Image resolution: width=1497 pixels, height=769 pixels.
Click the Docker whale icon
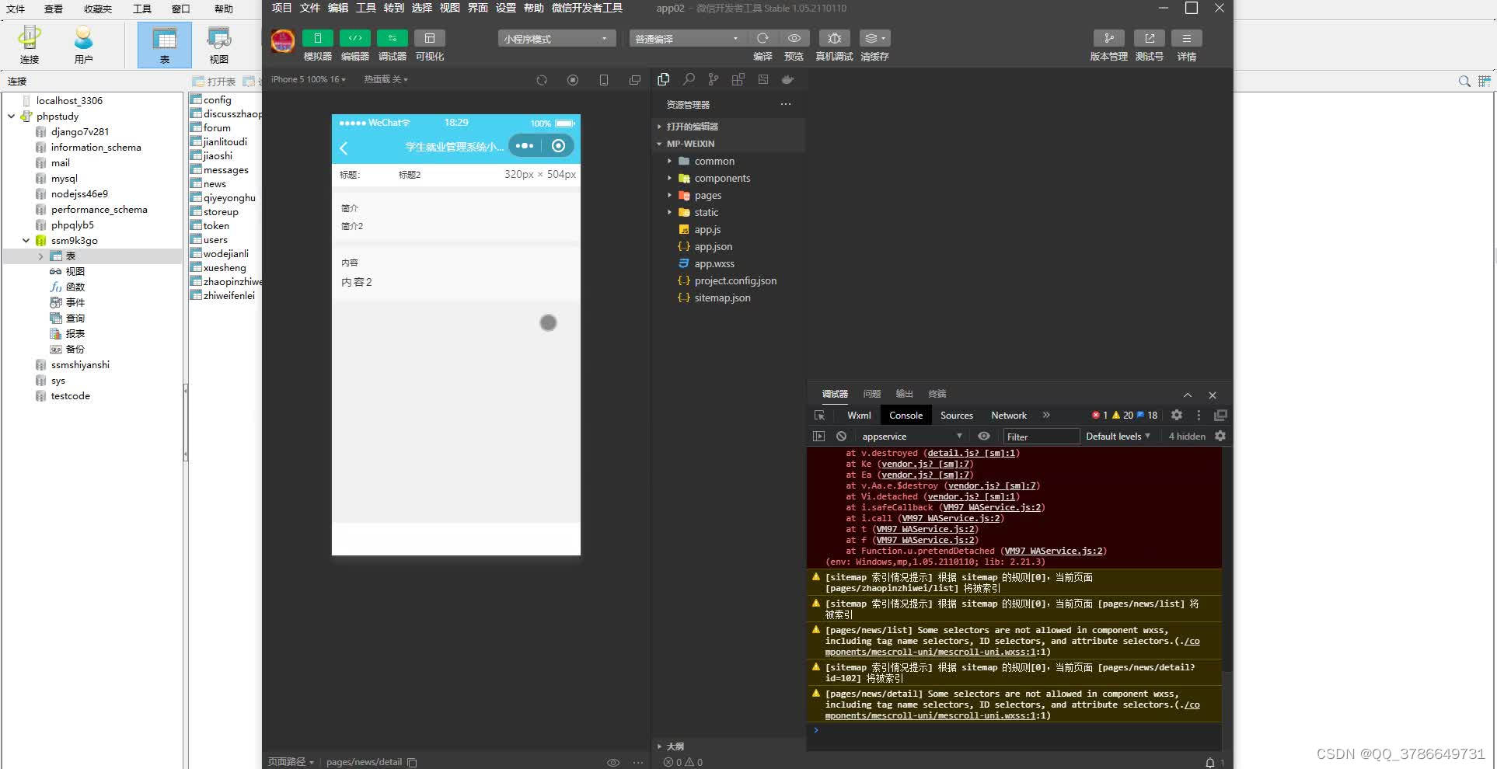click(788, 79)
